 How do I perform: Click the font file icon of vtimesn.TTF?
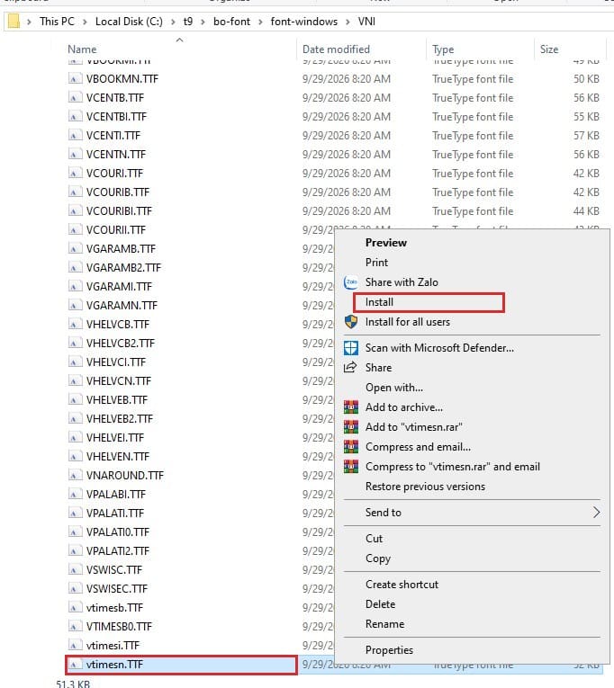(x=75, y=665)
